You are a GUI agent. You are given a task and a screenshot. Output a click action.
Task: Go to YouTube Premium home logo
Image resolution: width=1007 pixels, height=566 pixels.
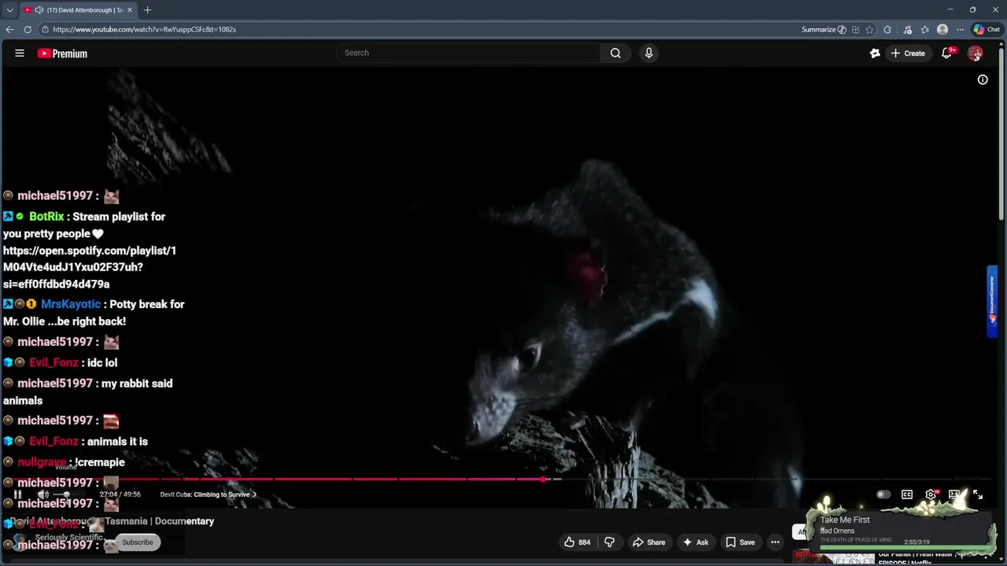[x=62, y=53]
